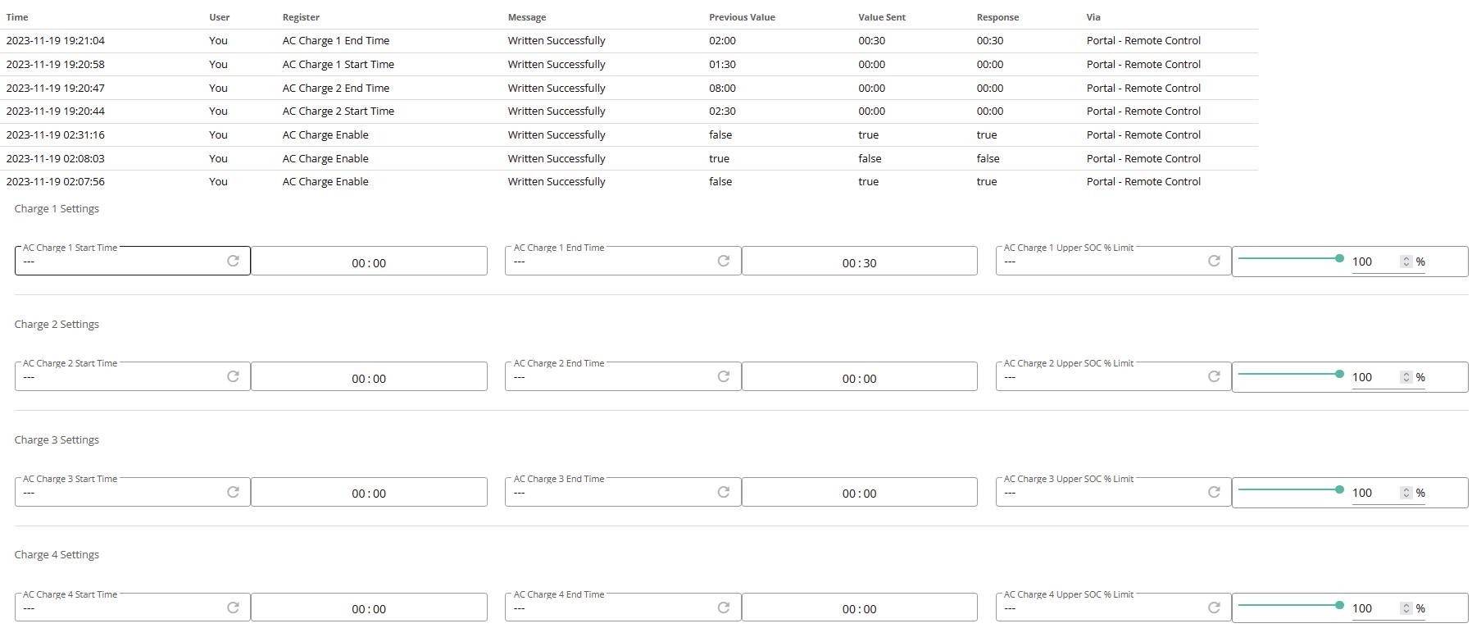Select the 2023-11-19 02:31:16 log timestamp
The height and width of the screenshot is (628, 1472).
click(56, 134)
